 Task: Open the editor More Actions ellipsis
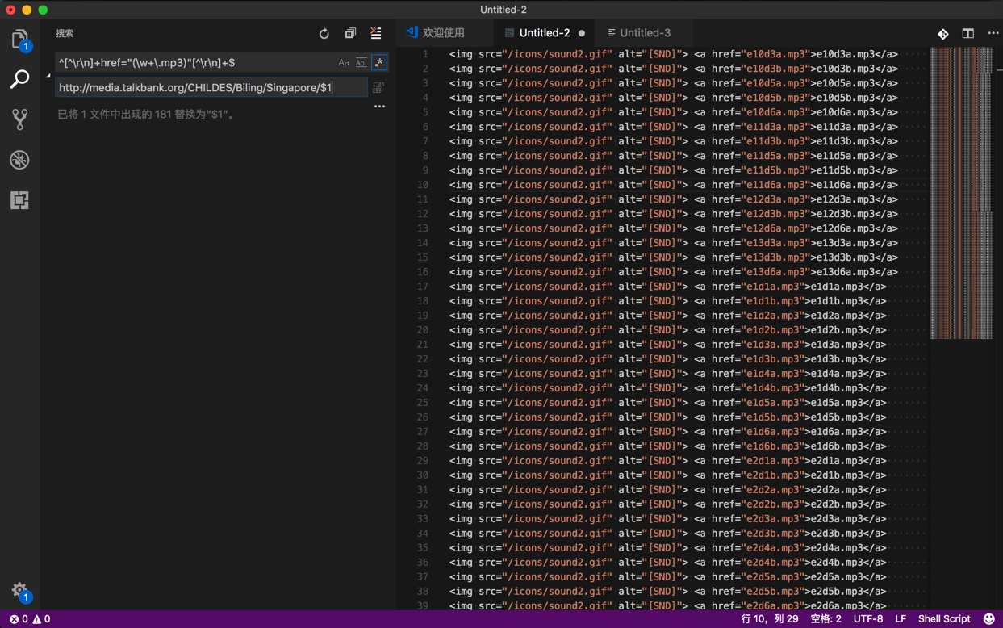tap(993, 34)
